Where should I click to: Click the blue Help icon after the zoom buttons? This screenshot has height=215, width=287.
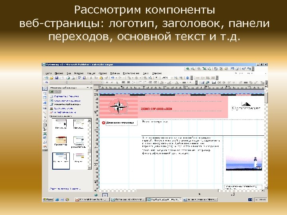point(187,78)
